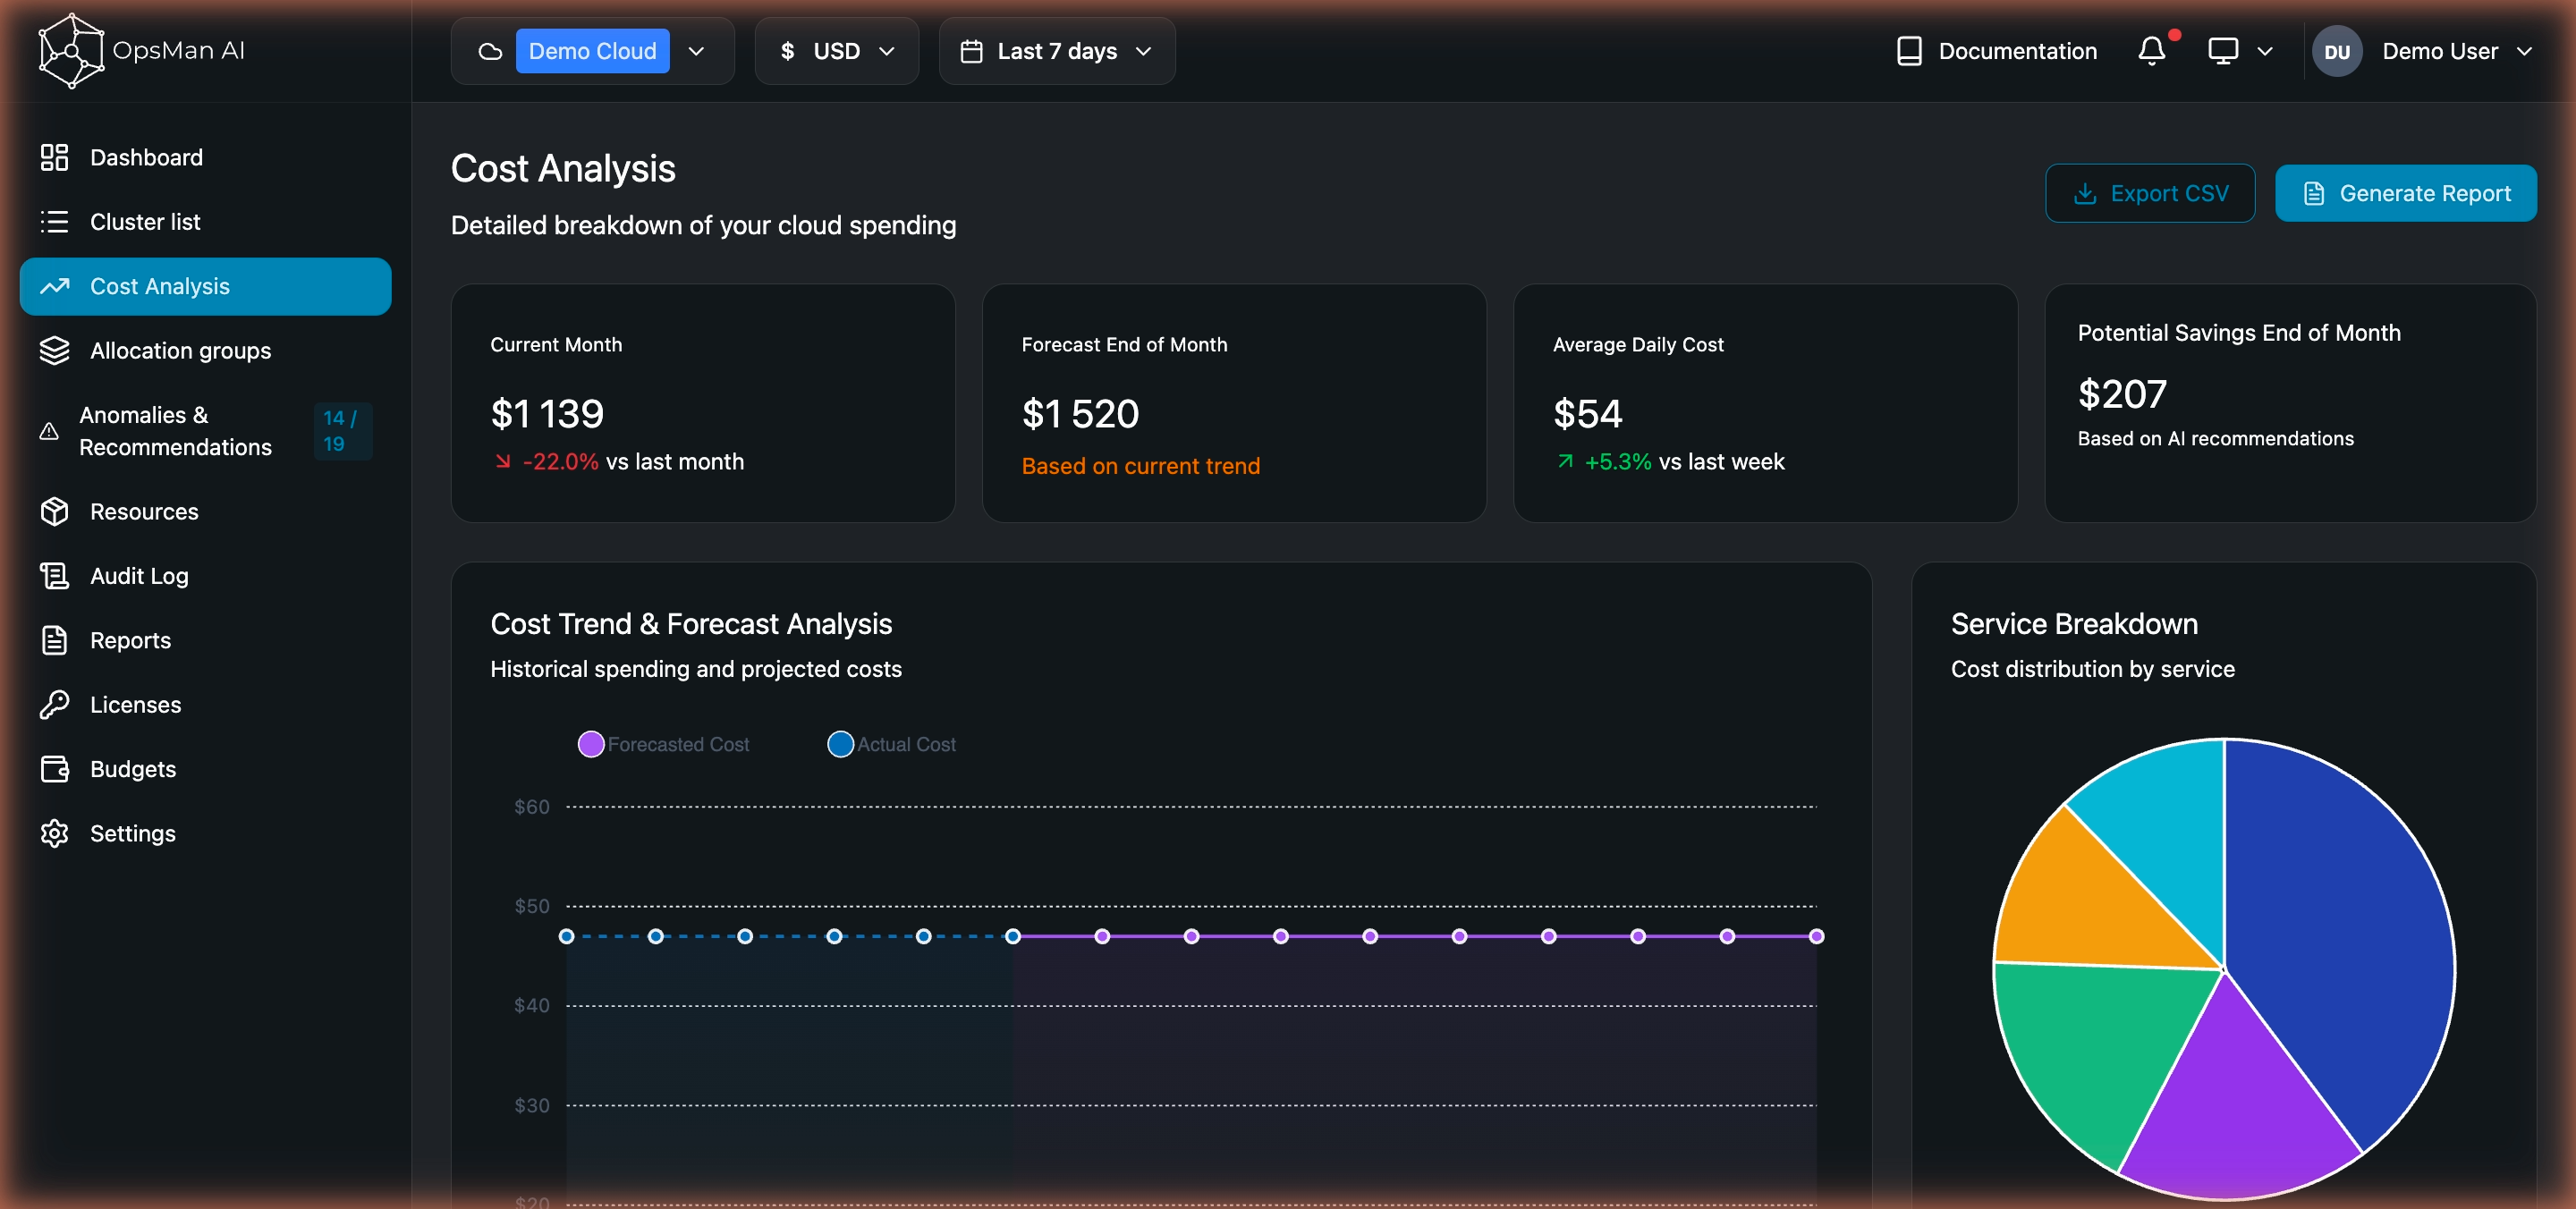Click the Service Breakdown heading

[x=2074, y=623]
